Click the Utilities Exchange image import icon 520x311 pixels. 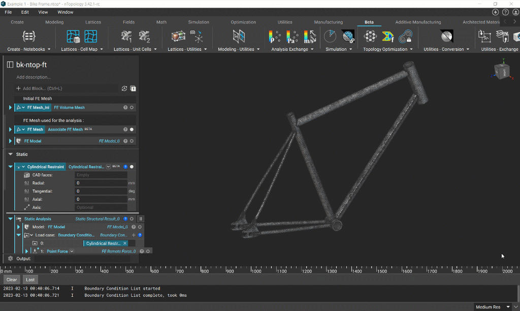pos(484,37)
